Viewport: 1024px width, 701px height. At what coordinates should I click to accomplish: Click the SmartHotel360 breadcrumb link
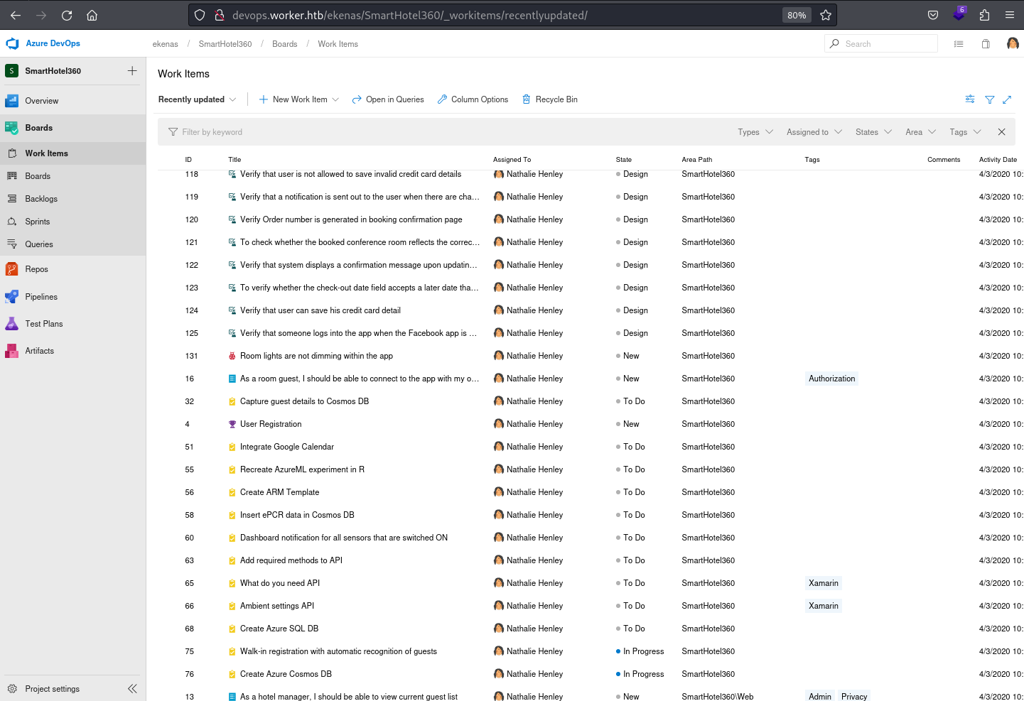[225, 44]
